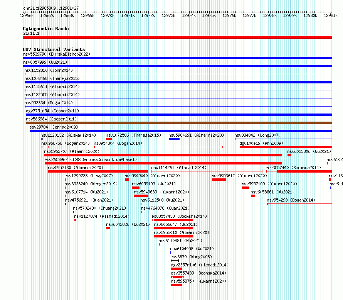Viewport: 343px width, 300px height.
Task: Click esv3557440 (Boomsma2014) label
Action: [x=293, y=168]
